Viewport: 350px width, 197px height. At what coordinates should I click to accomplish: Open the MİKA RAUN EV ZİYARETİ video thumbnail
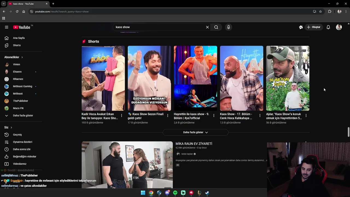click(x=127, y=165)
